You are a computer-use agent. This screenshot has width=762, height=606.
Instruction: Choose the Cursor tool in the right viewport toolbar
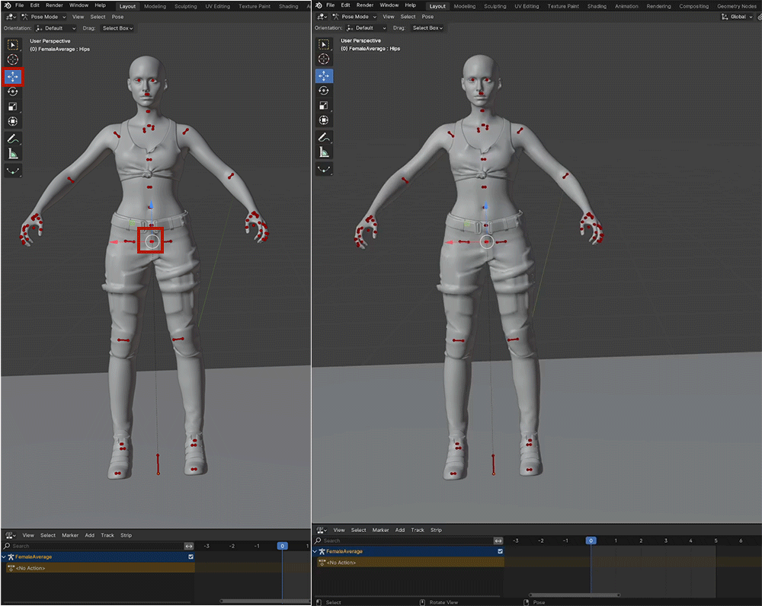(324, 59)
